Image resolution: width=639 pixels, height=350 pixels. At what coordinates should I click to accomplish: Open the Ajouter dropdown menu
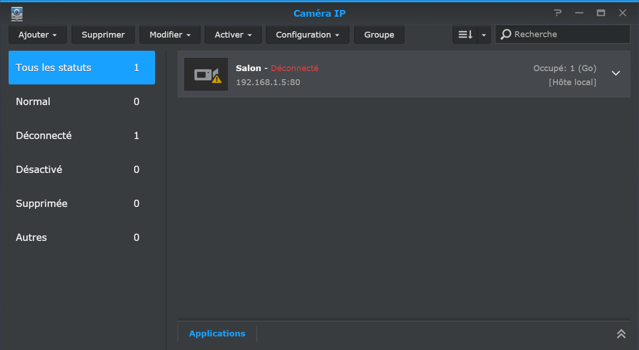38,34
